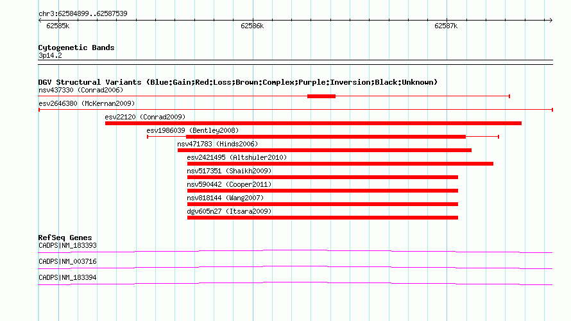Screen dimensions: 571x321
Task: Click the red bar of esv2421495
Action: pyautogui.click(x=340, y=164)
